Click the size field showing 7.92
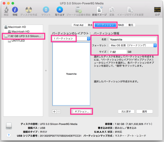This screenshot has width=164, height=142. [x=118, y=52]
